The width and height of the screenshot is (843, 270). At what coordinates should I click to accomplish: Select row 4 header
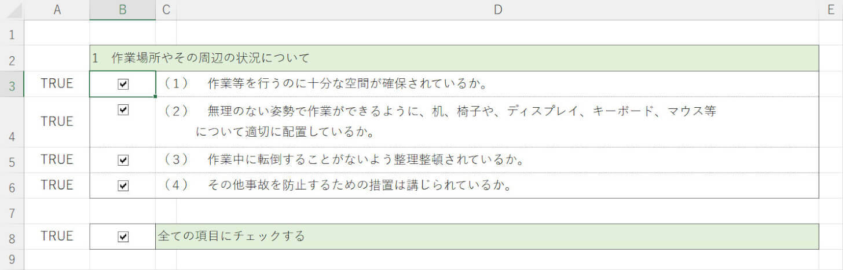tap(12, 122)
